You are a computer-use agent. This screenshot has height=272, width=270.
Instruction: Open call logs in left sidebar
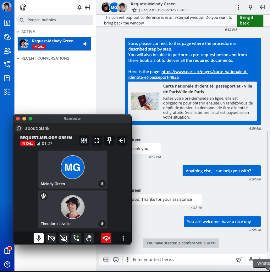coord(7,65)
